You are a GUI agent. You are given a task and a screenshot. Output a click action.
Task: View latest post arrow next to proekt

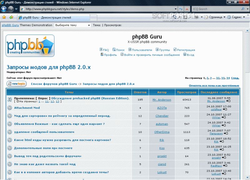tap(224, 158)
